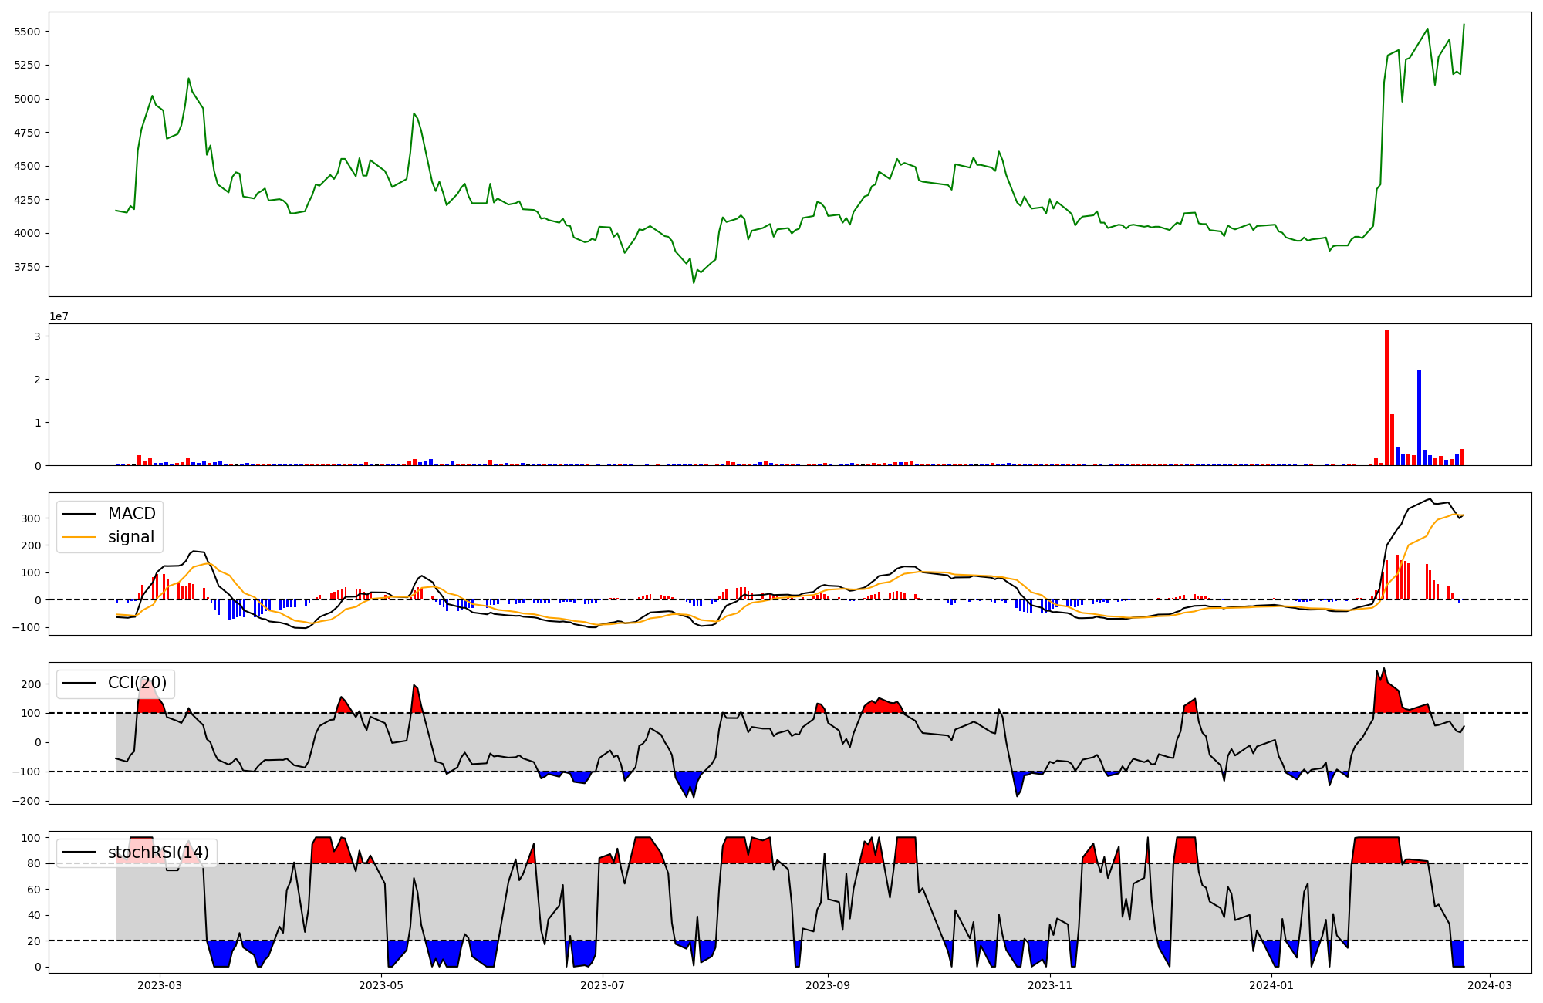Click the orange signal legend line

click(x=79, y=537)
